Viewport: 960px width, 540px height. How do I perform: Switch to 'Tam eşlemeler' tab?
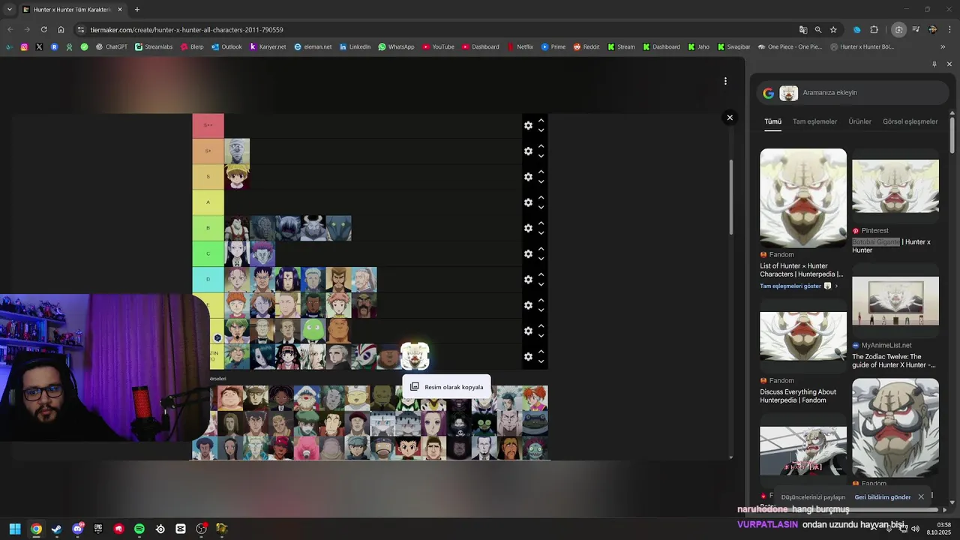point(814,121)
